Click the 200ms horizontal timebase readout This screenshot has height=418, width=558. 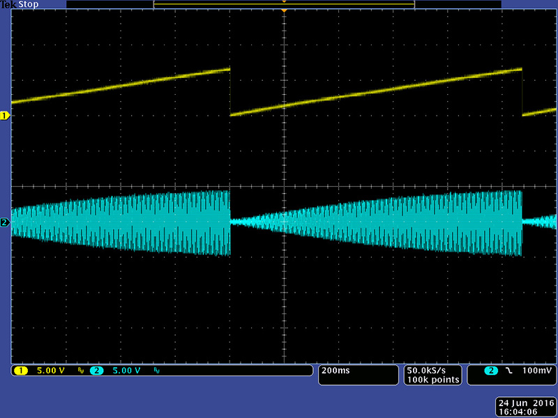click(334, 371)
